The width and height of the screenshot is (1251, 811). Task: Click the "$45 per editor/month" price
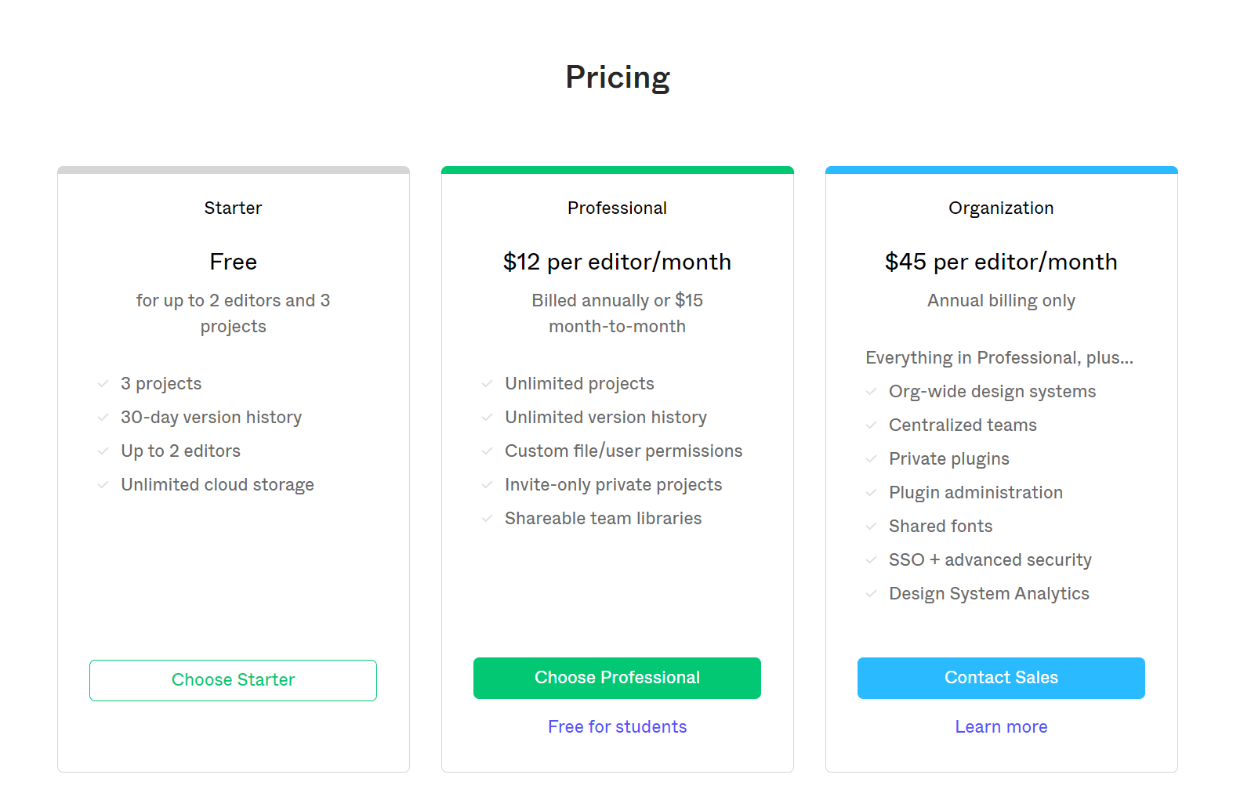pyautogui.click(x=1001, y=262)
